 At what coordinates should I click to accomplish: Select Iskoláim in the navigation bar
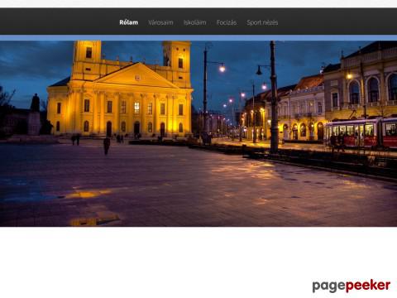click(x=195, y=22)
